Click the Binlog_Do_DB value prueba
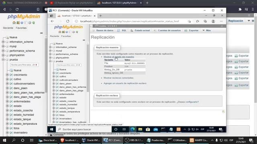 click(x=128, y=70)
